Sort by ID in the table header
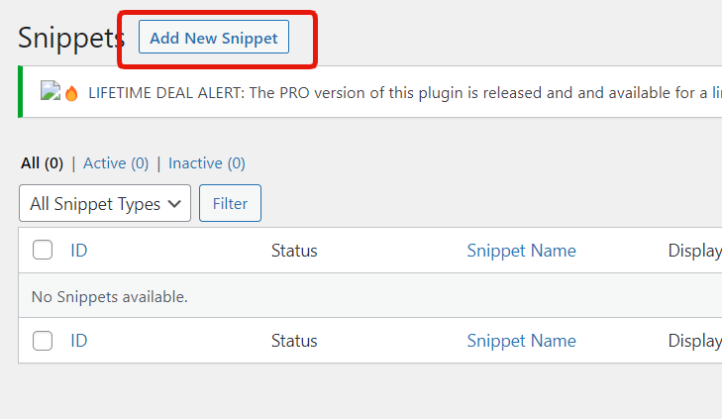Screen dimensions: 722x419 (x=79, y=251)
